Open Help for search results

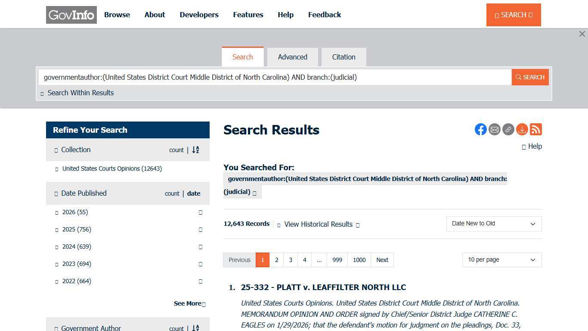[532, 146]
